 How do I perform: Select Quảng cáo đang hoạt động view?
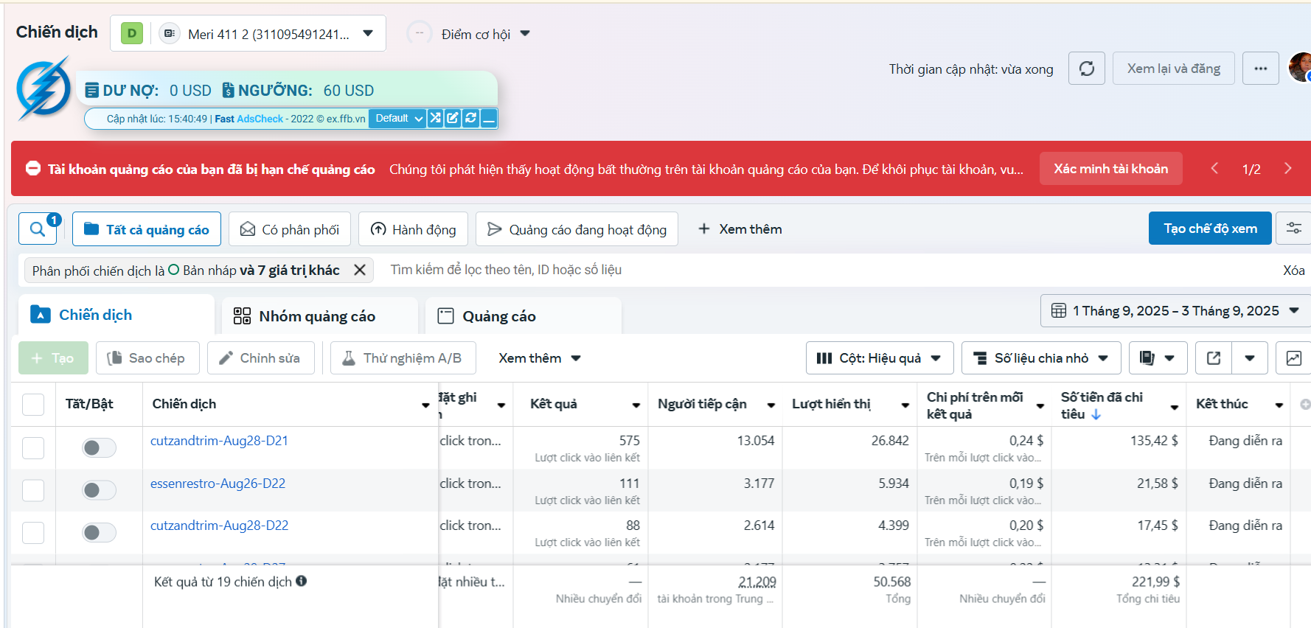click(x=577, y=229)
